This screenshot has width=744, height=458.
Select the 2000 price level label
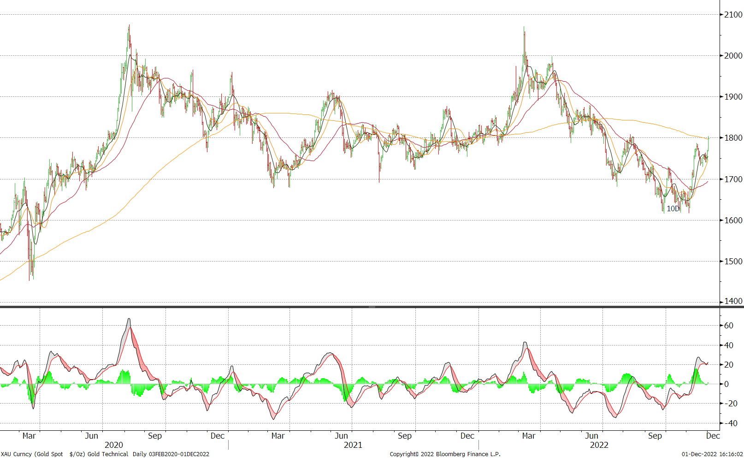(733, 56)
